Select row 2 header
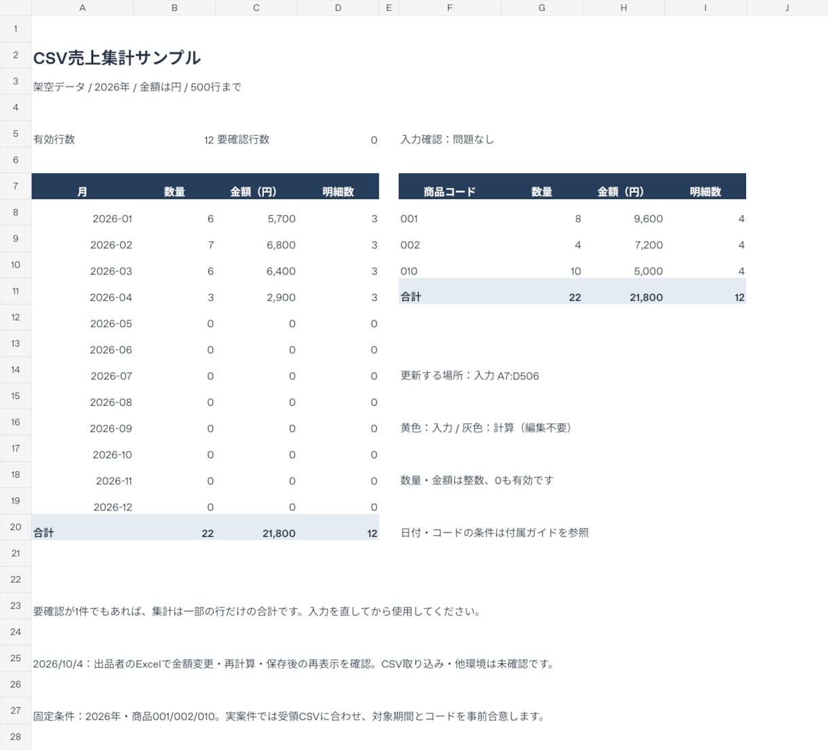 (x=16, y=55)
